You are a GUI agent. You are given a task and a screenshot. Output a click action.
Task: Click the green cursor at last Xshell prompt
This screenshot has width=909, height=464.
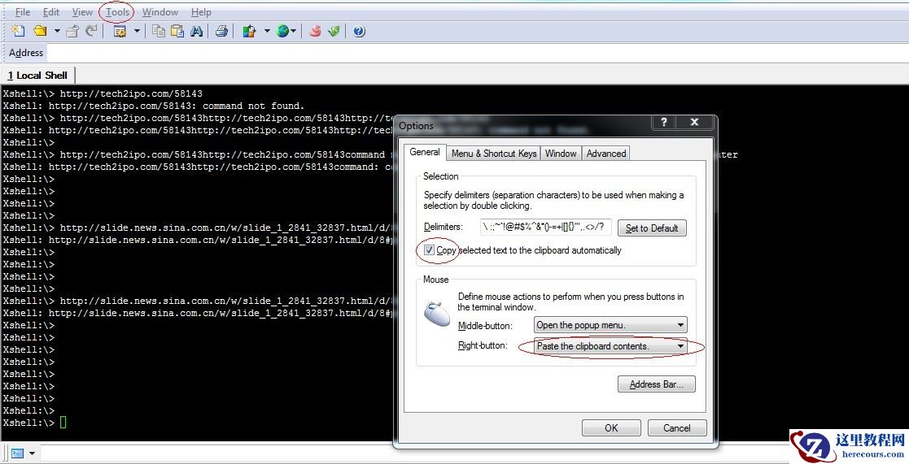63,423
